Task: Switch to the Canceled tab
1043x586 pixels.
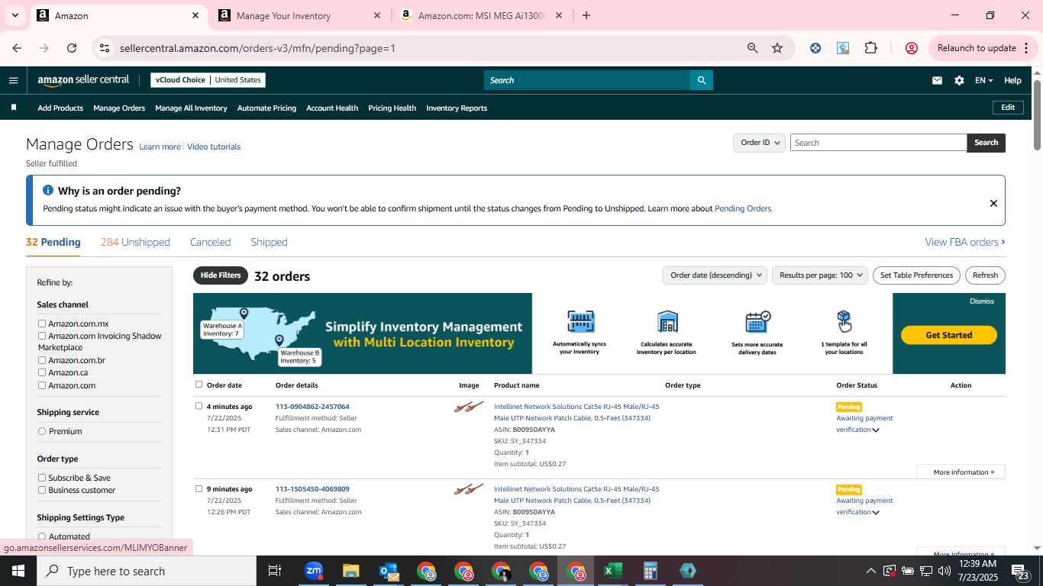Action: click(x=210, y=242)
